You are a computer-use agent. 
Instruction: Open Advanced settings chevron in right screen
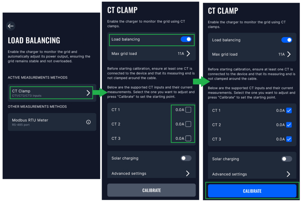(x=289, y=174)
